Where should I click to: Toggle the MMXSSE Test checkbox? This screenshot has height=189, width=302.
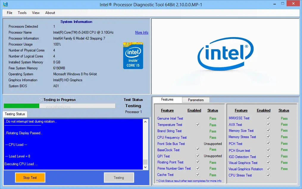(268, 118)
